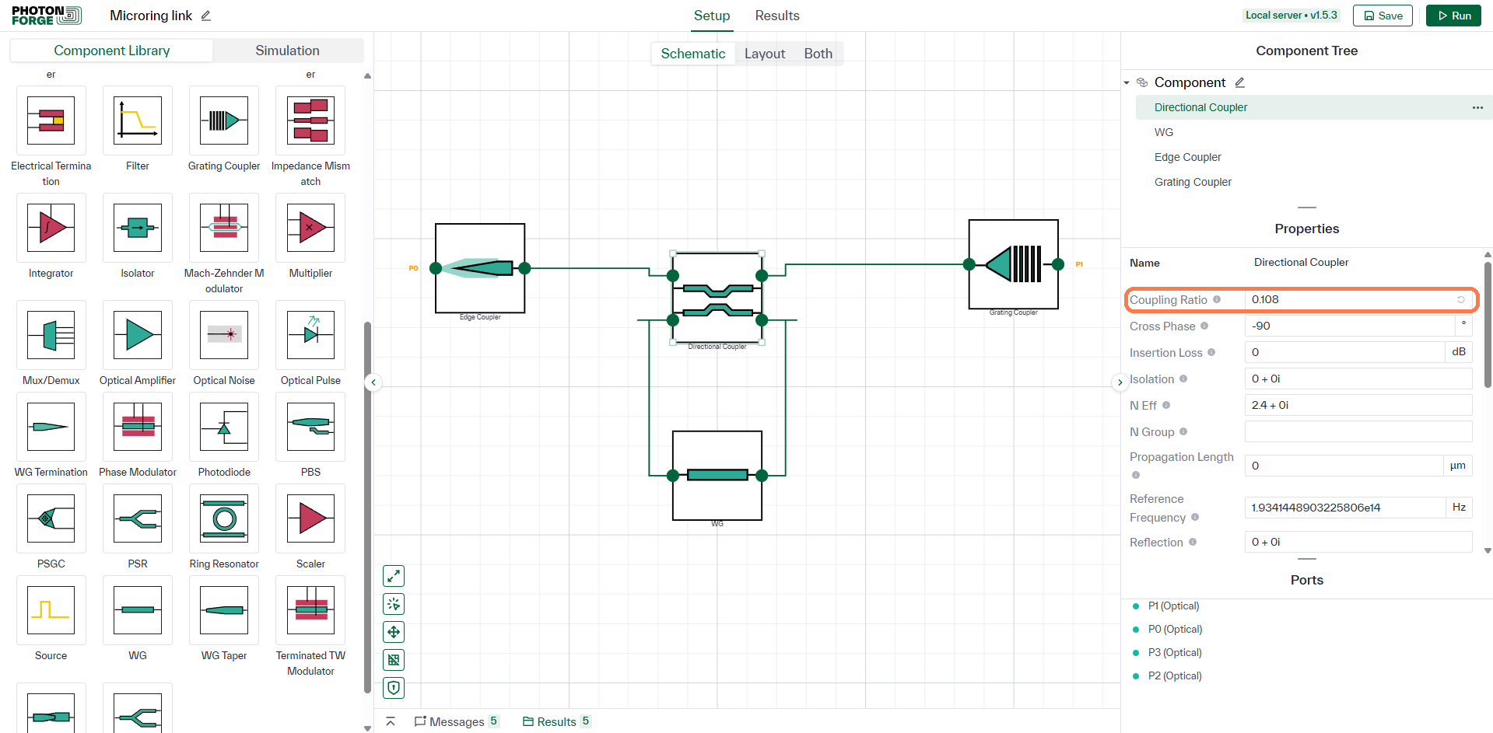Pick the Mach-Zehnder Modulator component icon

pos(224,228)
